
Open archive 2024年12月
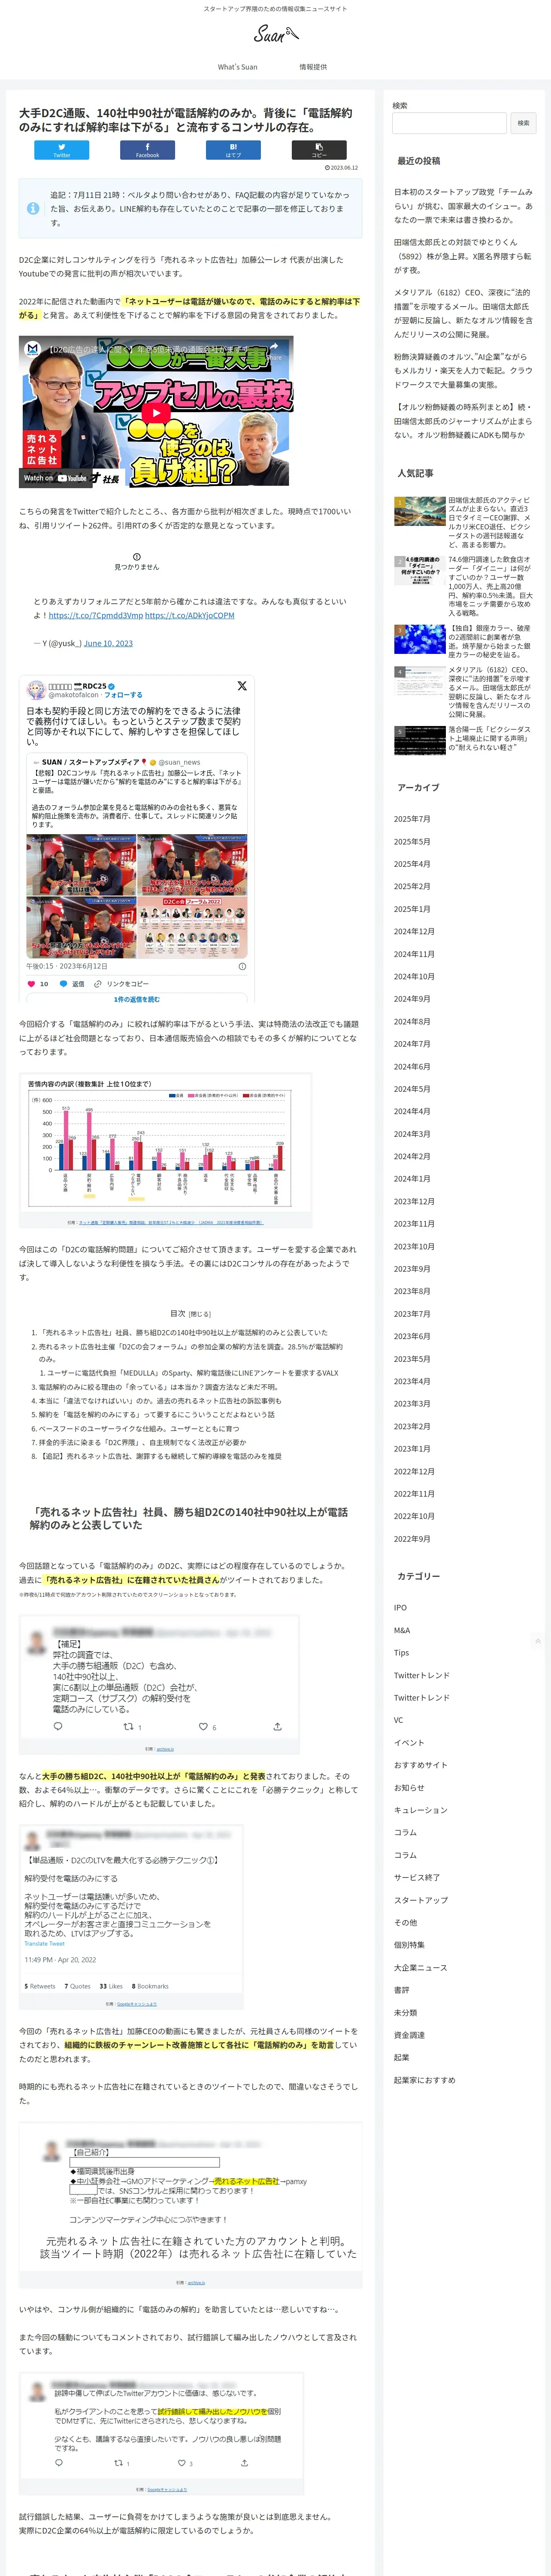(414, 931)
